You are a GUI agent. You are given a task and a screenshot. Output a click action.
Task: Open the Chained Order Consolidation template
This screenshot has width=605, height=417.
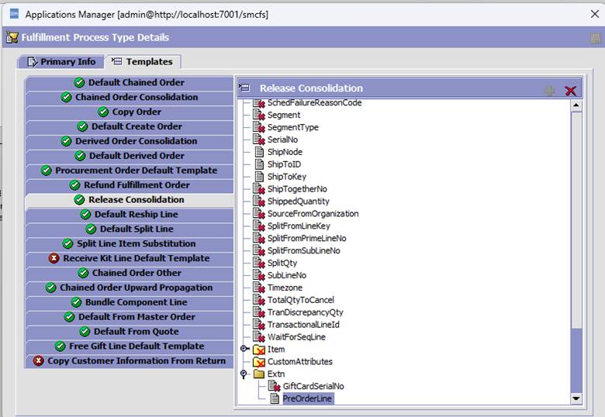coord(136,97)
